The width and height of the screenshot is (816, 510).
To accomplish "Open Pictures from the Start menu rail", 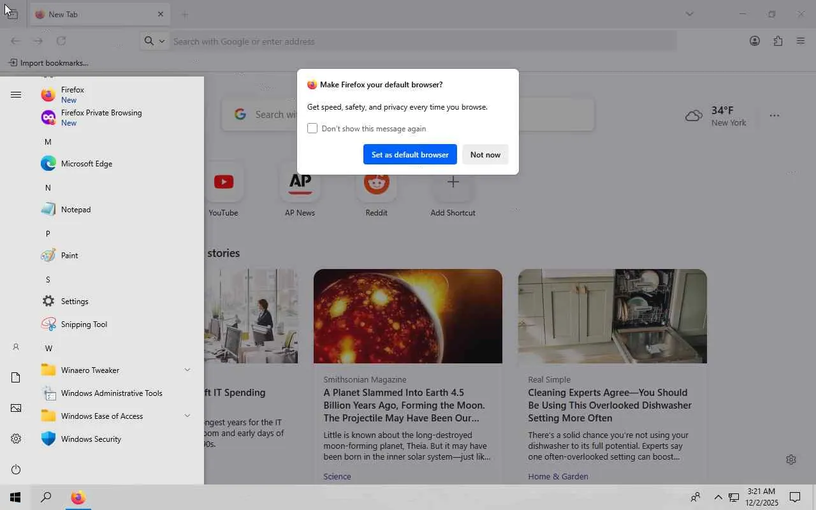I will [x=16, y=408].
